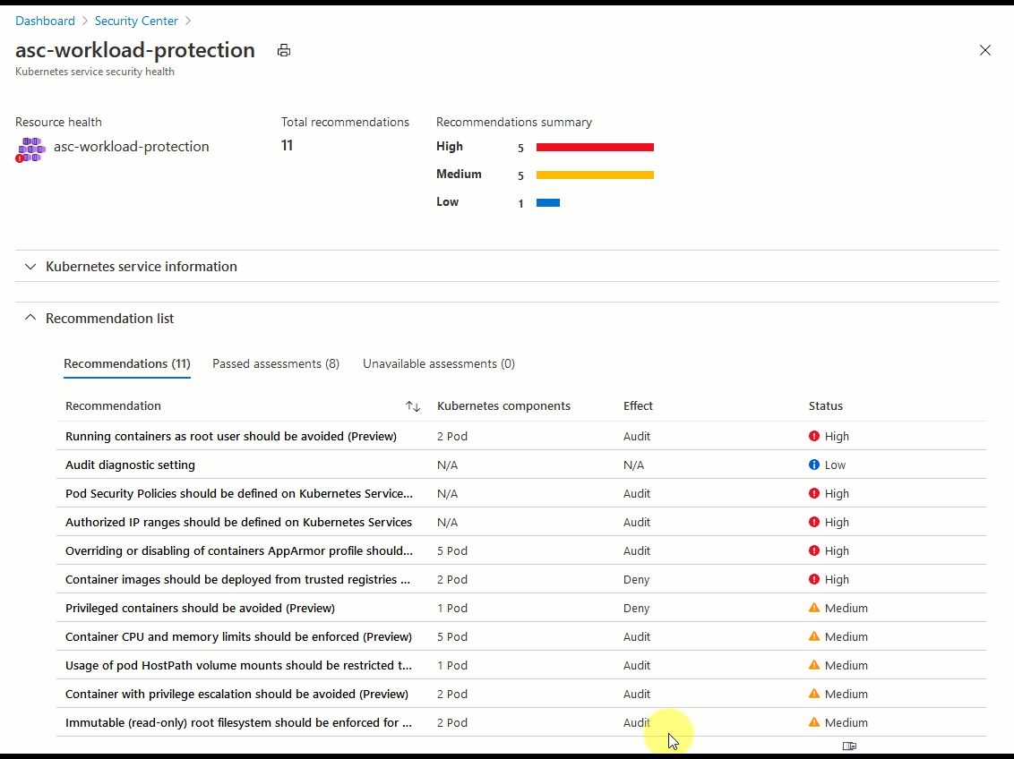Close the asc-workload-protection pane
Screen dimensions: 1014x759
point(985,50)
